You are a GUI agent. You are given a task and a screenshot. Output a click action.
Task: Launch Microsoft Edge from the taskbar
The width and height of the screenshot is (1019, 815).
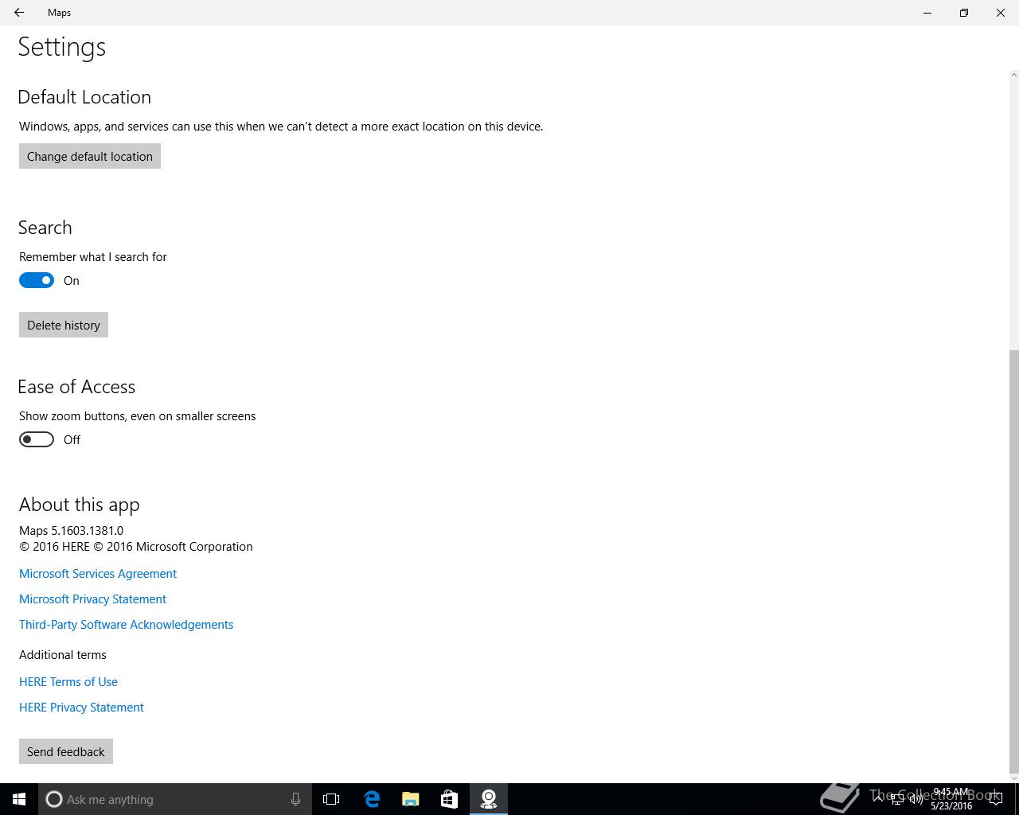click(x=372, y=799)
